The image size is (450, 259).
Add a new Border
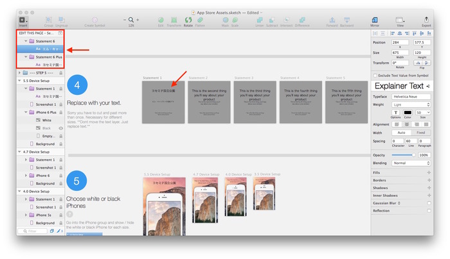click(429, 180)
